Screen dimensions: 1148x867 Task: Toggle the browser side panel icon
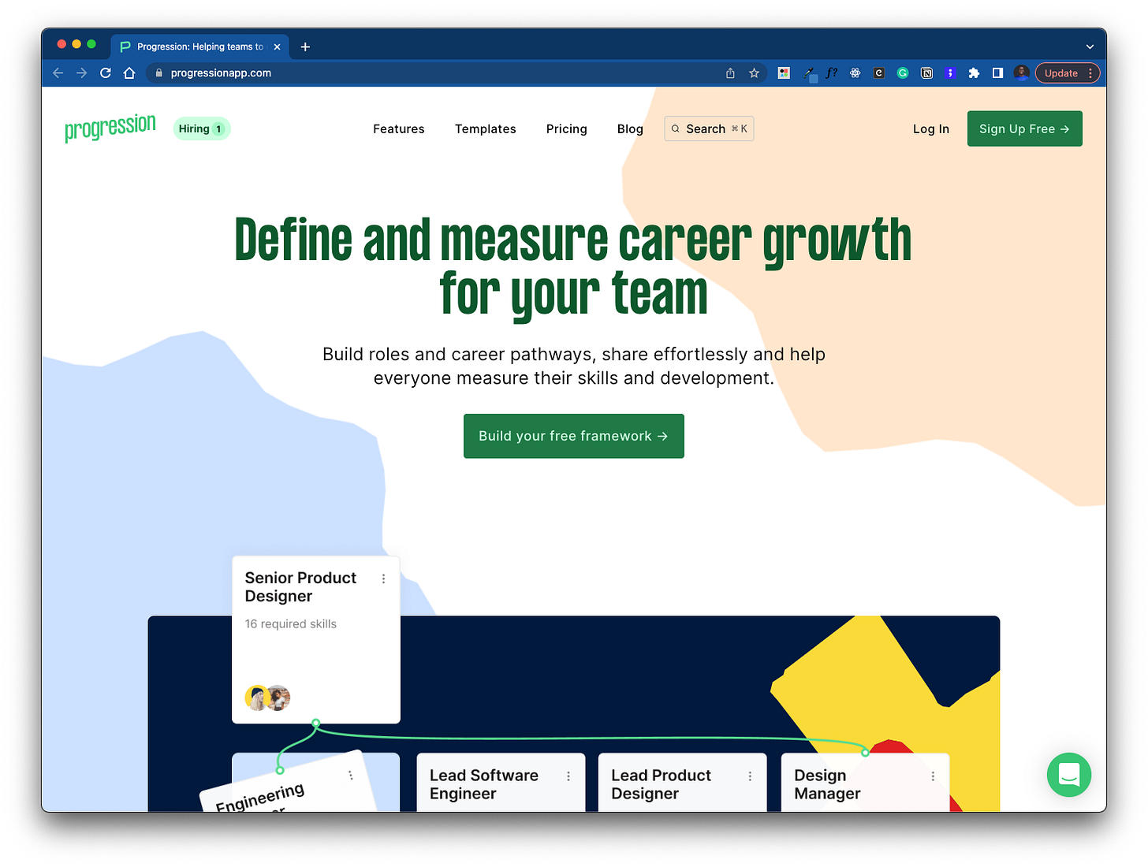[x=997, y=73]
